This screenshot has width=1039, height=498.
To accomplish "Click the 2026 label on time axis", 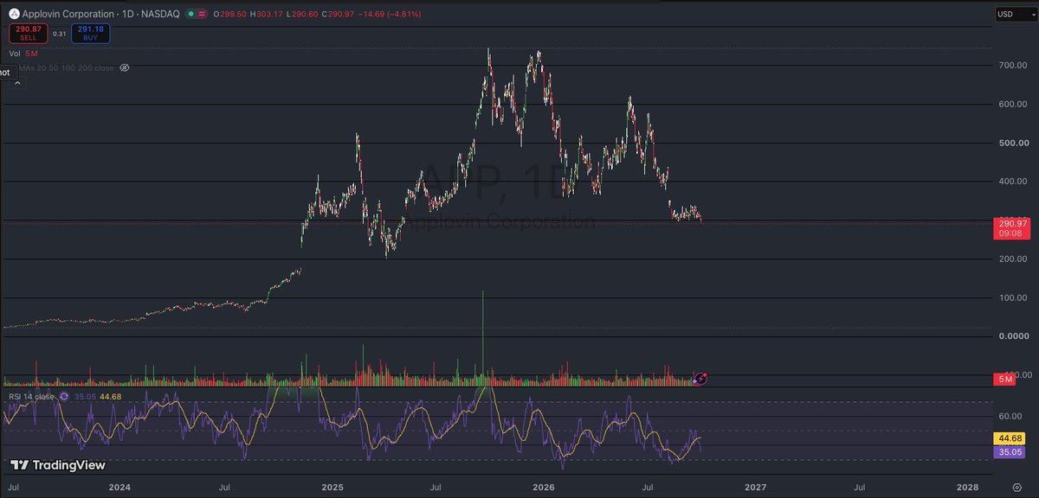I will pos(543,488).
